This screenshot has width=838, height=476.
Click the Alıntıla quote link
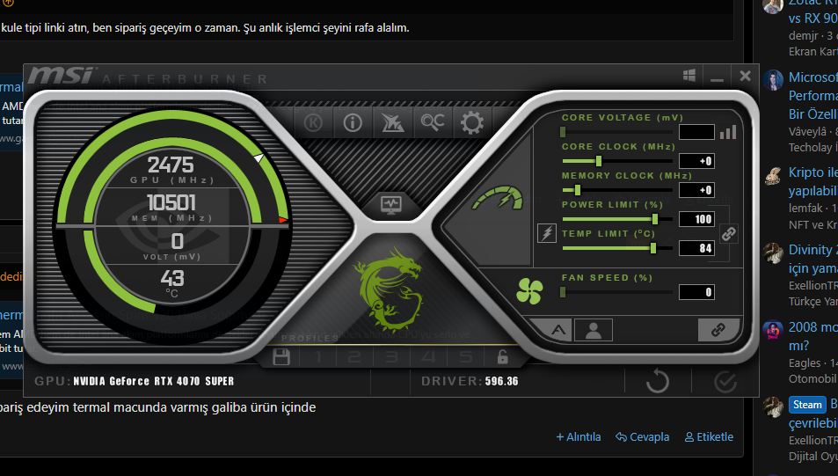pos(579,437)
